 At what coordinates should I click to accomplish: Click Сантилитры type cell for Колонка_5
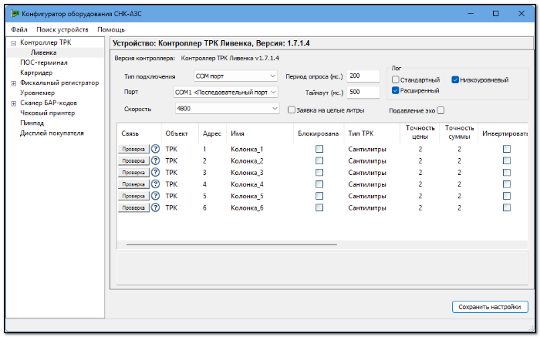[x=367, y=196]
